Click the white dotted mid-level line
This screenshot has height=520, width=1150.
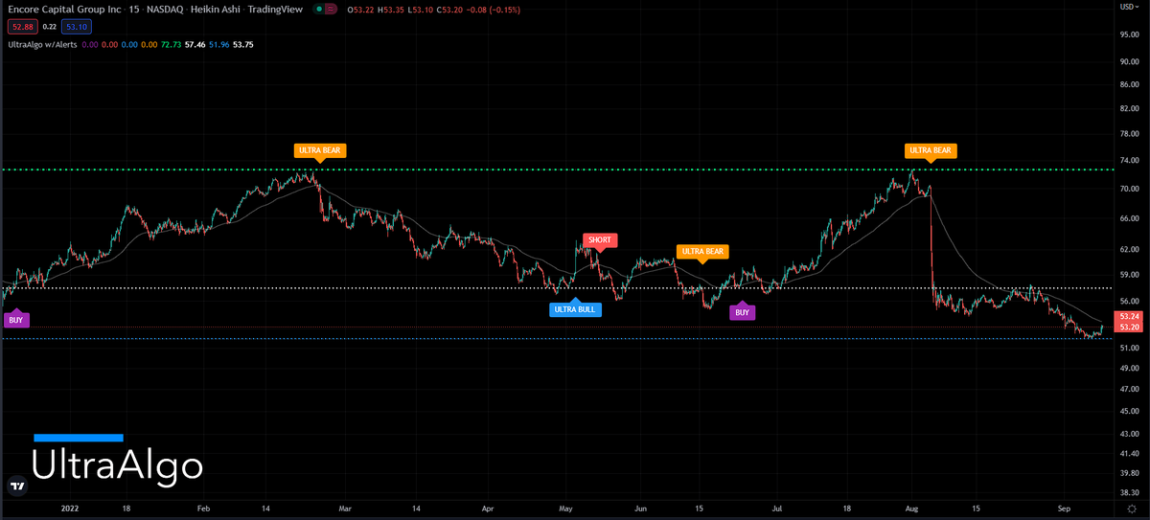coord(556,288)
